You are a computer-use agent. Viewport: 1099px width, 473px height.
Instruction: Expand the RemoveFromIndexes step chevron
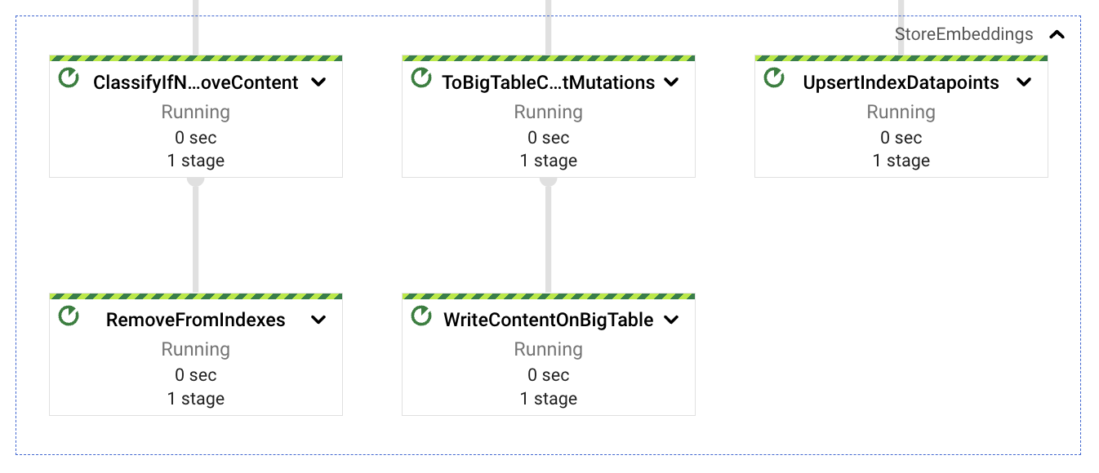318,320
